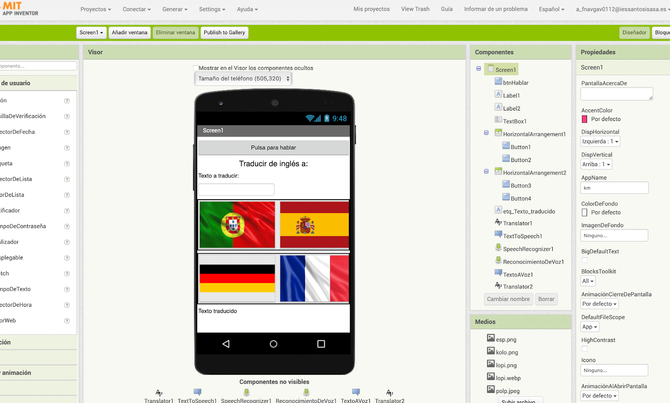Click the AppName input field
This screenshot has height=403, width=670.
point(614,188)
